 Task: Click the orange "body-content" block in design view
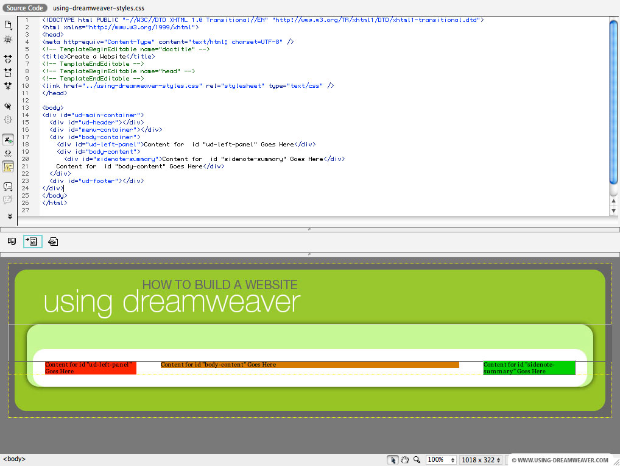[309, 365]
